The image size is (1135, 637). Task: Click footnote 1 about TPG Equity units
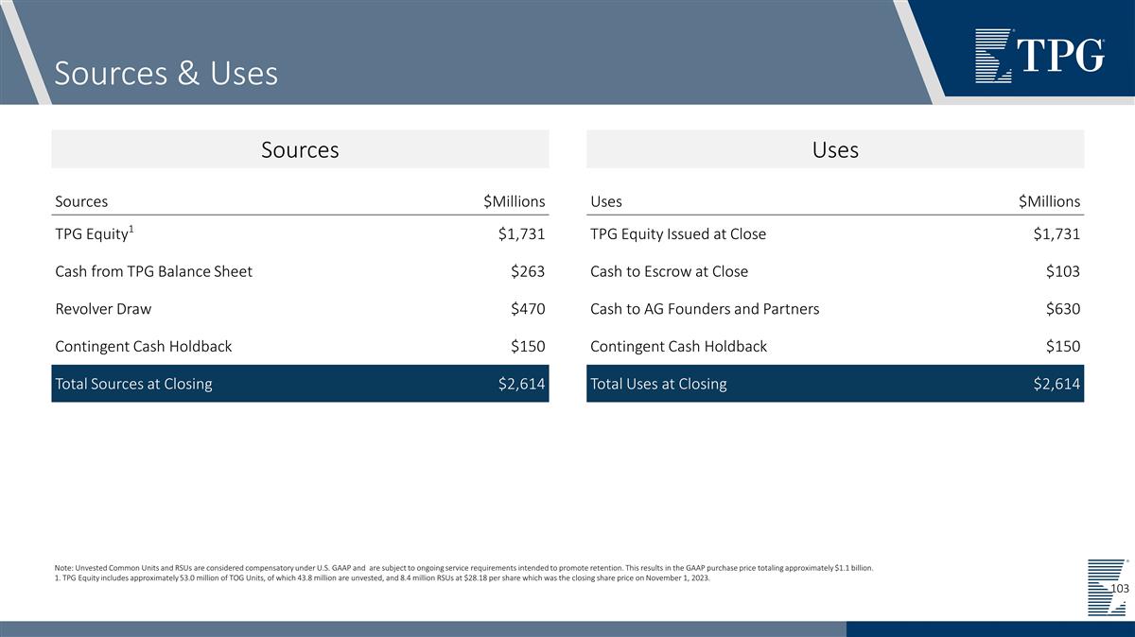pyautogui.click(x=382, y=578)
